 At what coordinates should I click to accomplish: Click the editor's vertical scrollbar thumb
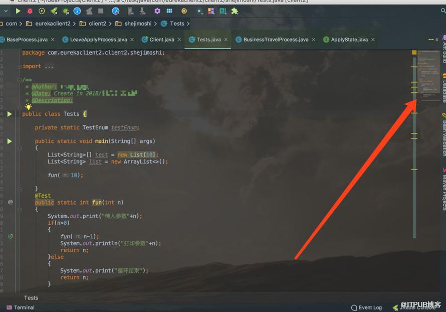tap(414, 147)
